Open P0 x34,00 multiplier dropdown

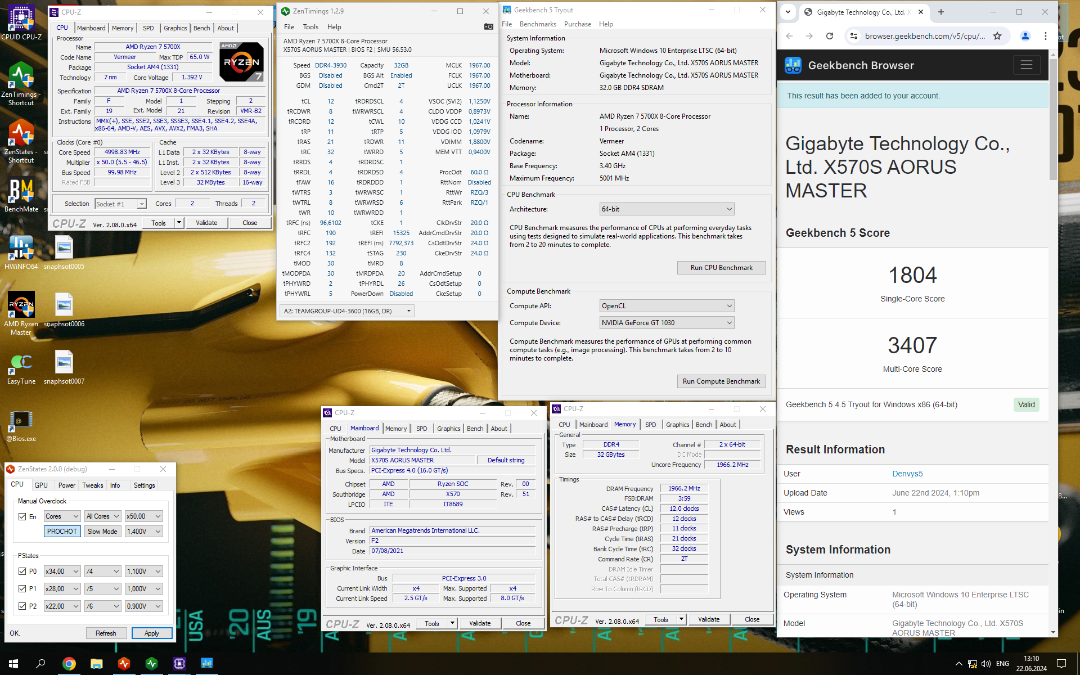(62, 571)
